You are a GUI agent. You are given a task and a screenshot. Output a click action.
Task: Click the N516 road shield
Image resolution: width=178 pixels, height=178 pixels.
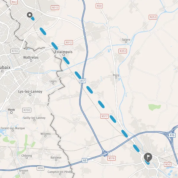111,158
